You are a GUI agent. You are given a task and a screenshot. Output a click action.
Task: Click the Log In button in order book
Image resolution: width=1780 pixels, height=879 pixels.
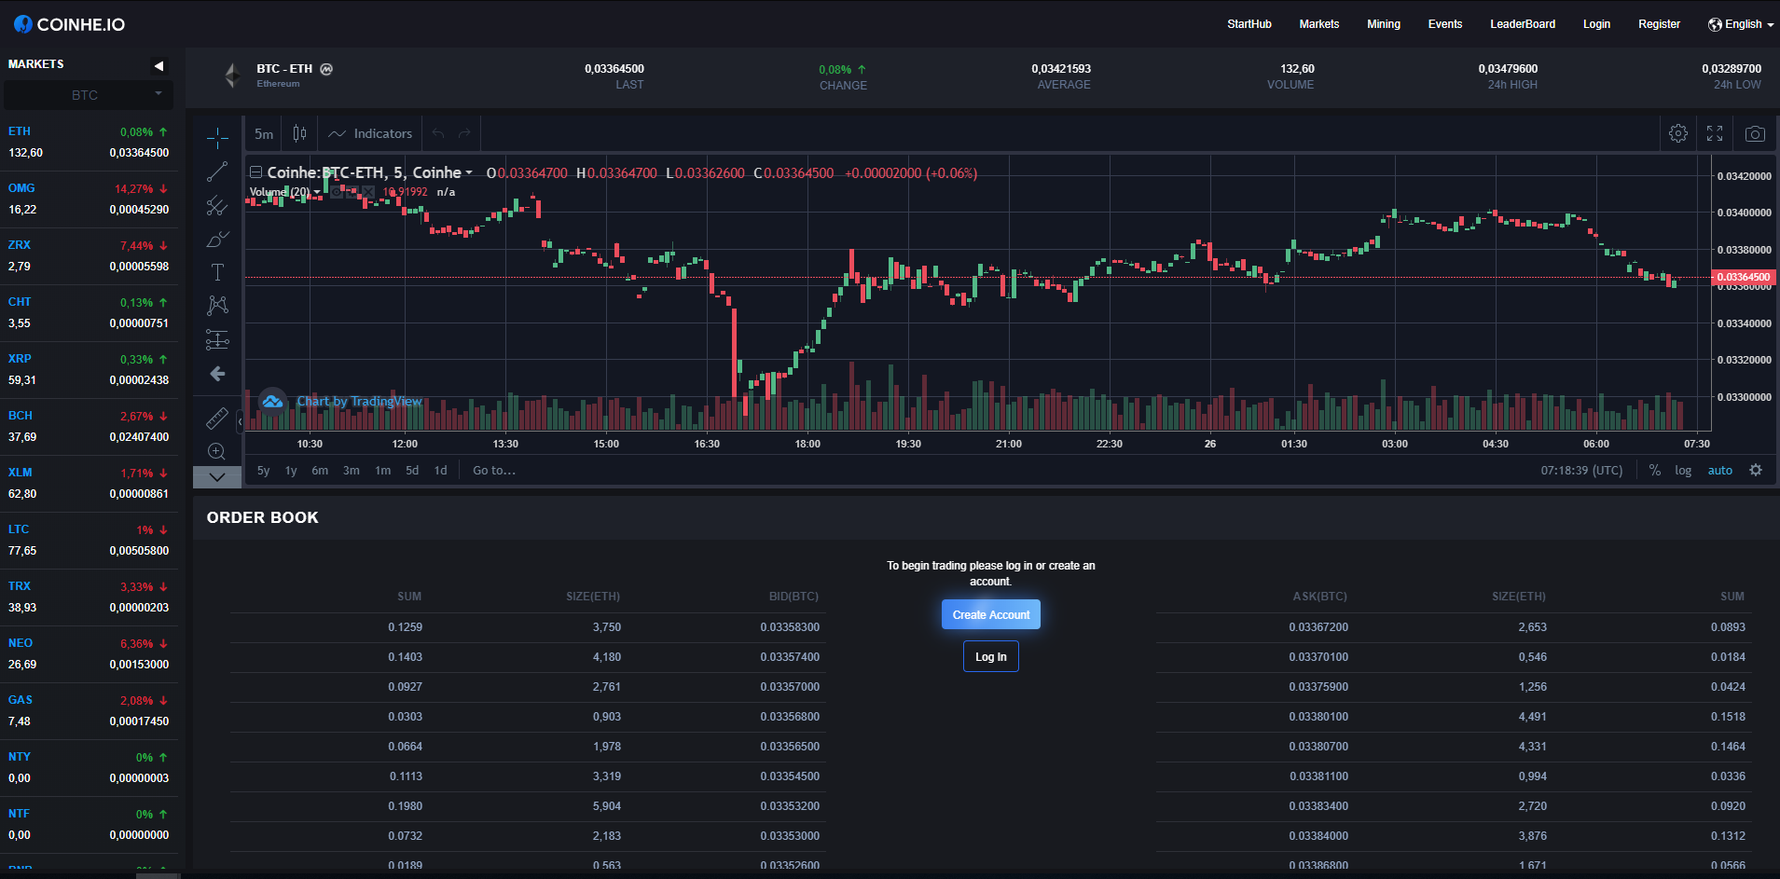[991, 656]
